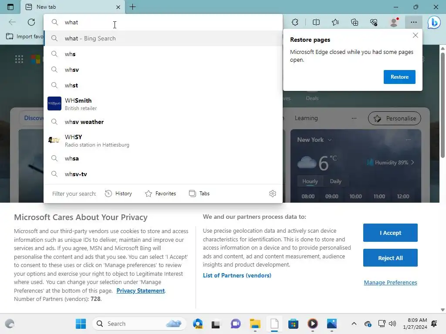This screenshot has height=334, width=446.
Task: Open the Task View taskbar icon
Action: [216, 324]
